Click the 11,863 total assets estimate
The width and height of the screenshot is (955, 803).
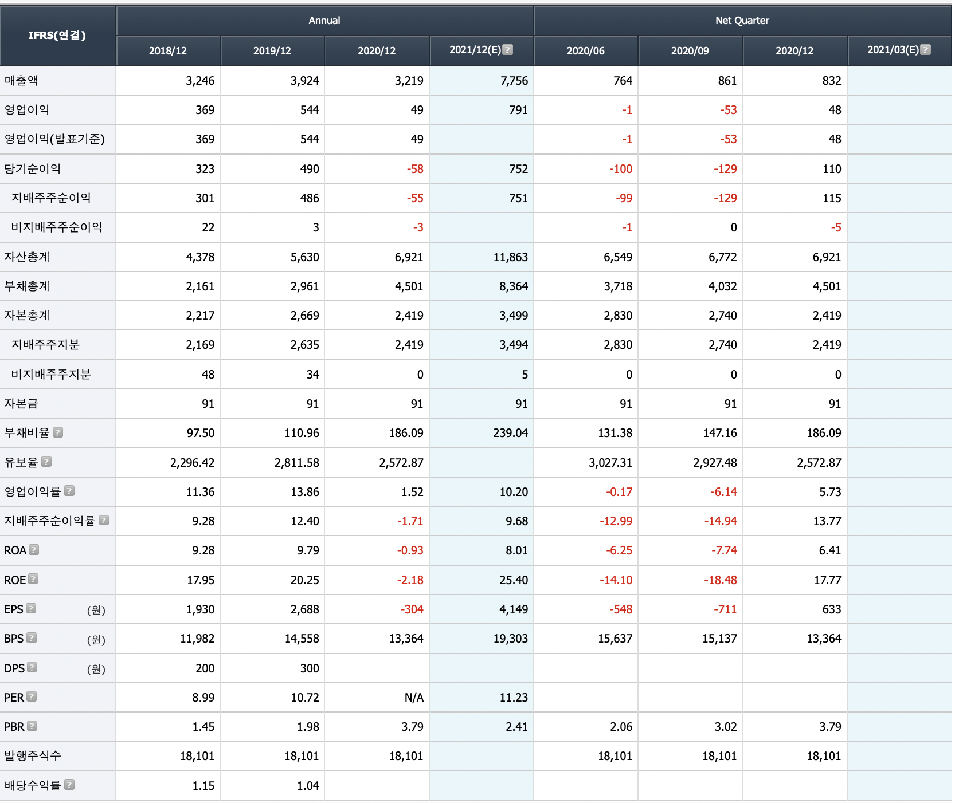point(510,257)
